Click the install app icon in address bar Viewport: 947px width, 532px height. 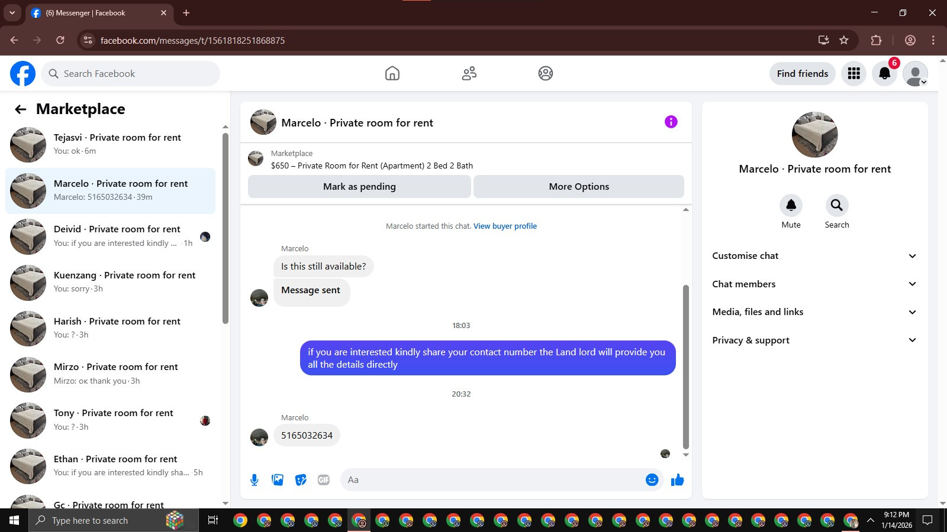pos(823,40)
